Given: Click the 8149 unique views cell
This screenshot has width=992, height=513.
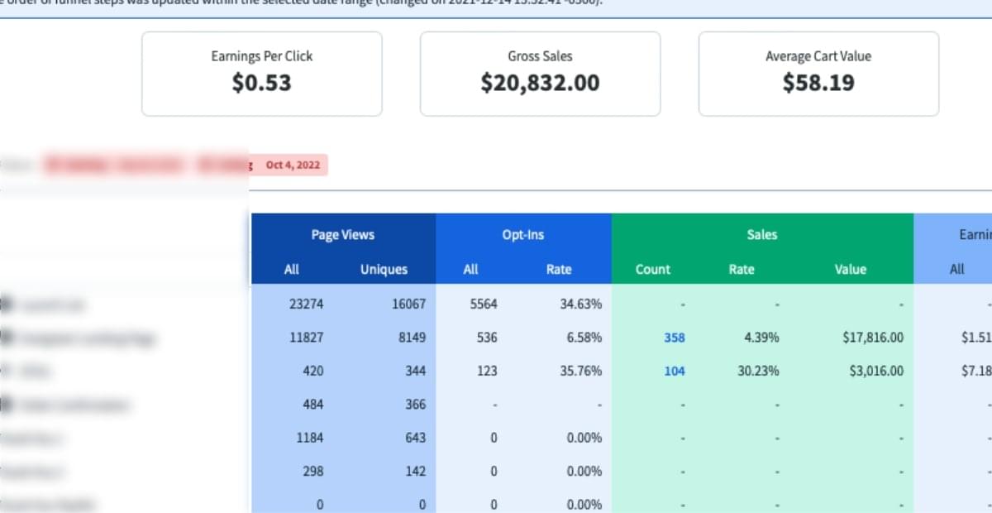Looking at the screenshot, I should tap(412, 338).
